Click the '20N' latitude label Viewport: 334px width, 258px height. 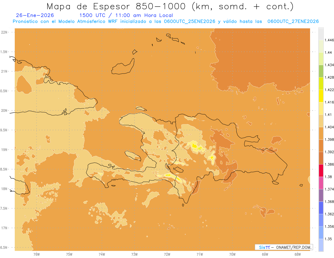4,110
